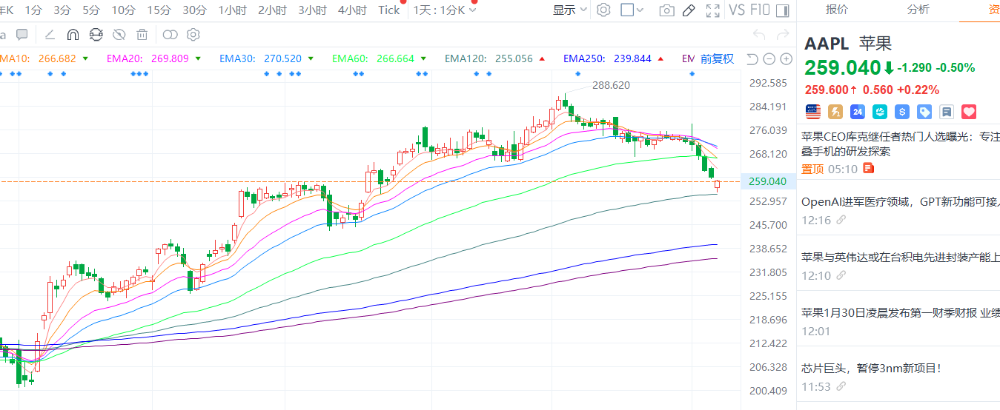This screenshot has height=410, width=1000.
Task: Click the overlapping circles compare icon
Action: (170, 35)
